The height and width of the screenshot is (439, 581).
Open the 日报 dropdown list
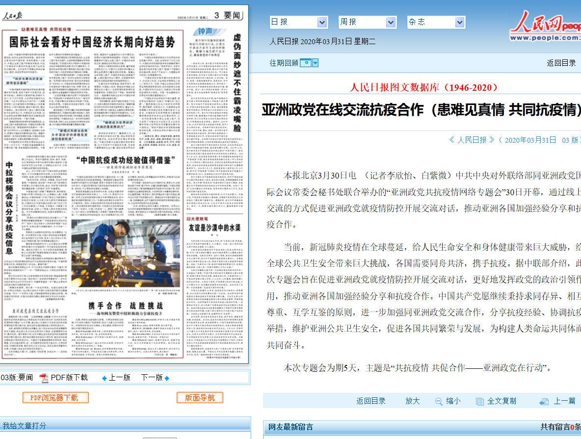point(299,22)
